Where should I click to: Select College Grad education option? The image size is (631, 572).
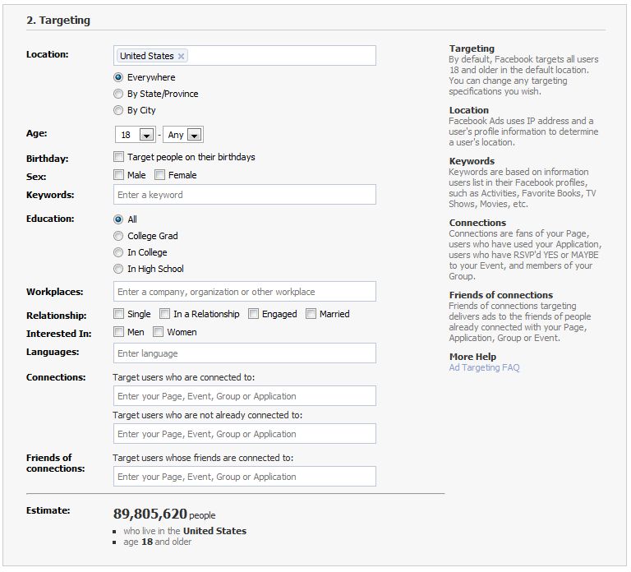click(118, 236)
